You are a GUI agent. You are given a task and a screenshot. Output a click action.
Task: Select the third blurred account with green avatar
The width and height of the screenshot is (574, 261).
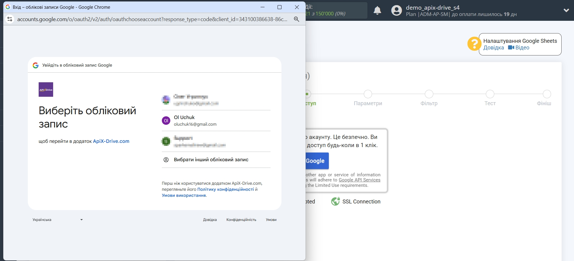point(216,141)
